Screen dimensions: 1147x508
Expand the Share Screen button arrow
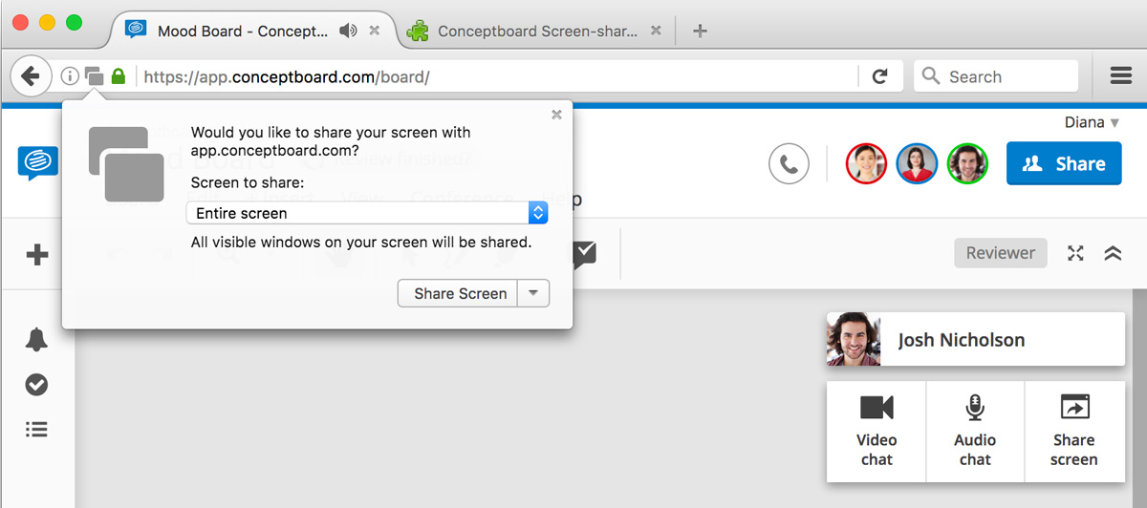coord(533,293)
